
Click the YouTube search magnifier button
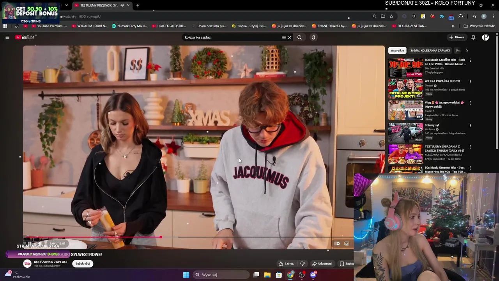pos(299,37)
